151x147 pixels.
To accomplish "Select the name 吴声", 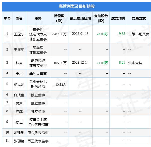I will 19,103.
